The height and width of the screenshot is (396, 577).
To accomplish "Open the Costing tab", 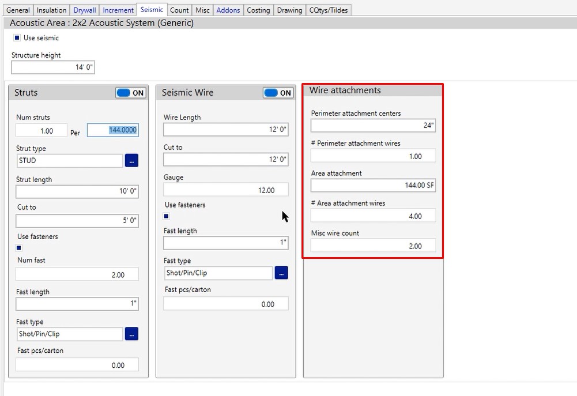I will point(258,10).
